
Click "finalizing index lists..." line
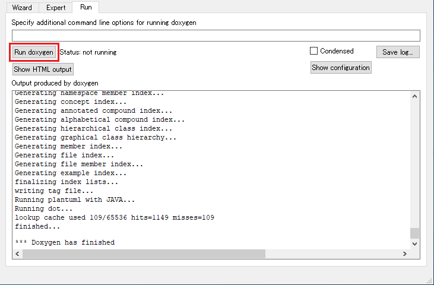[x=66, y=182]
